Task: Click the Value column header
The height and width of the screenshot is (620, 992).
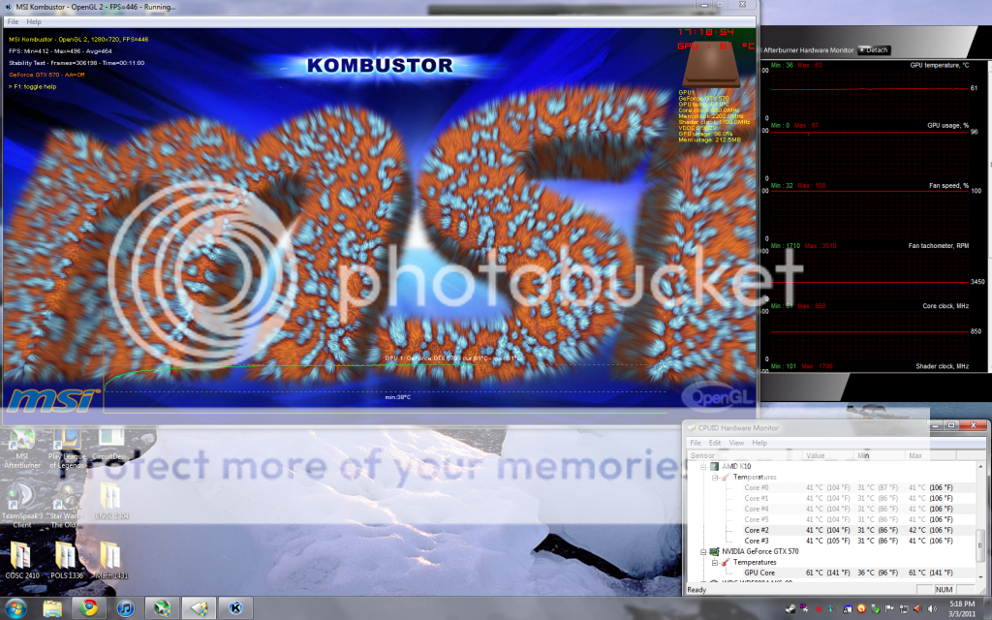Action: tap(827, 455)
